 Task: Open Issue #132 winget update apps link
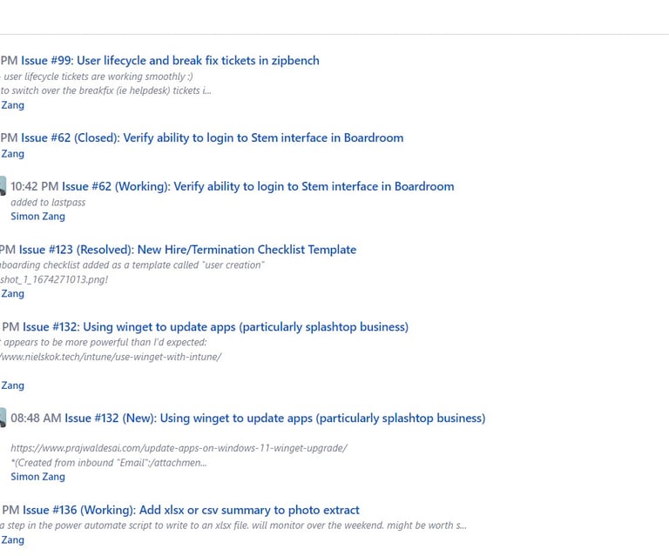(x=215, y=327)
